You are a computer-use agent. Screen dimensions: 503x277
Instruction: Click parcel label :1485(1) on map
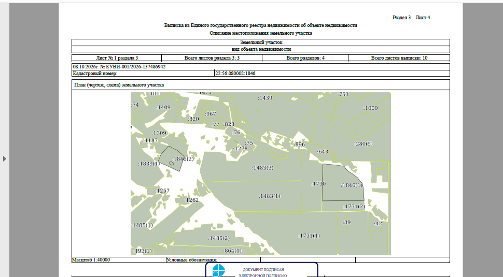[142, 225]
